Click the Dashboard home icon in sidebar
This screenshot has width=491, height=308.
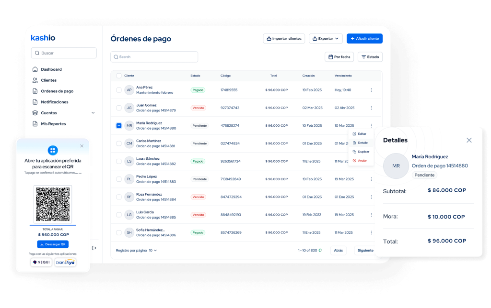click(x=35, y=69)
